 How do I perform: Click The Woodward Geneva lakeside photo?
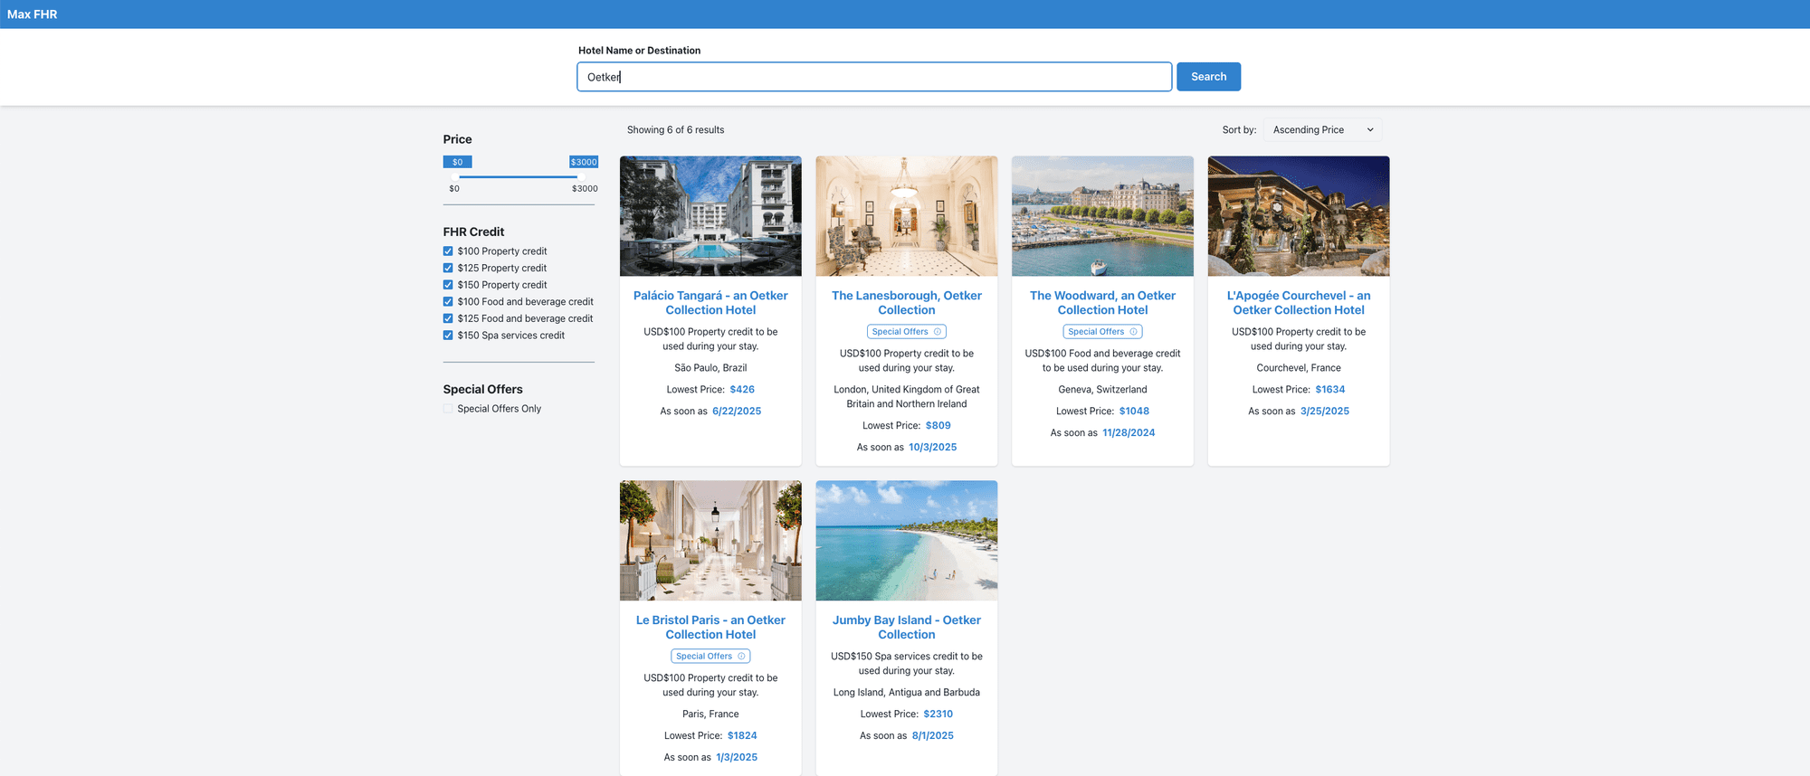tap(1102, 216)
